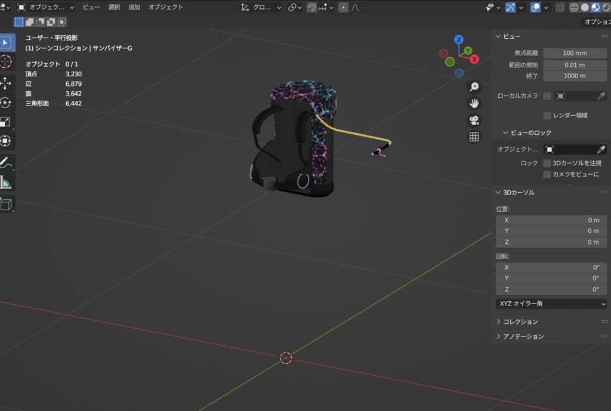The height and width of the screenshot is (411, 611).
Task: Open XYZ オイラー角 rotation mode dropdown
Action: pyautogui.click(x=551, y=304)
